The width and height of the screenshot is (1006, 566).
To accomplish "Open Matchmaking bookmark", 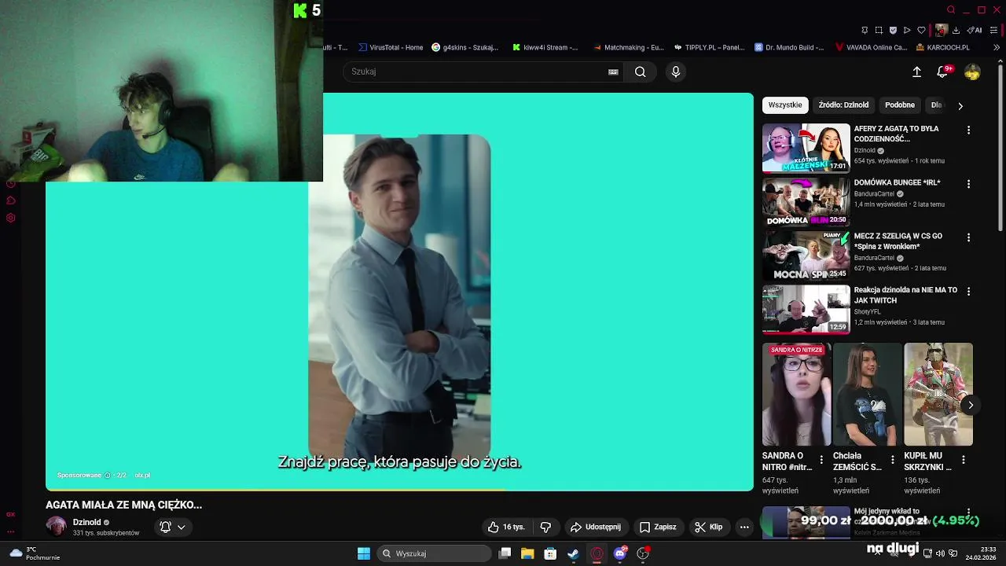I will point(629,47).
